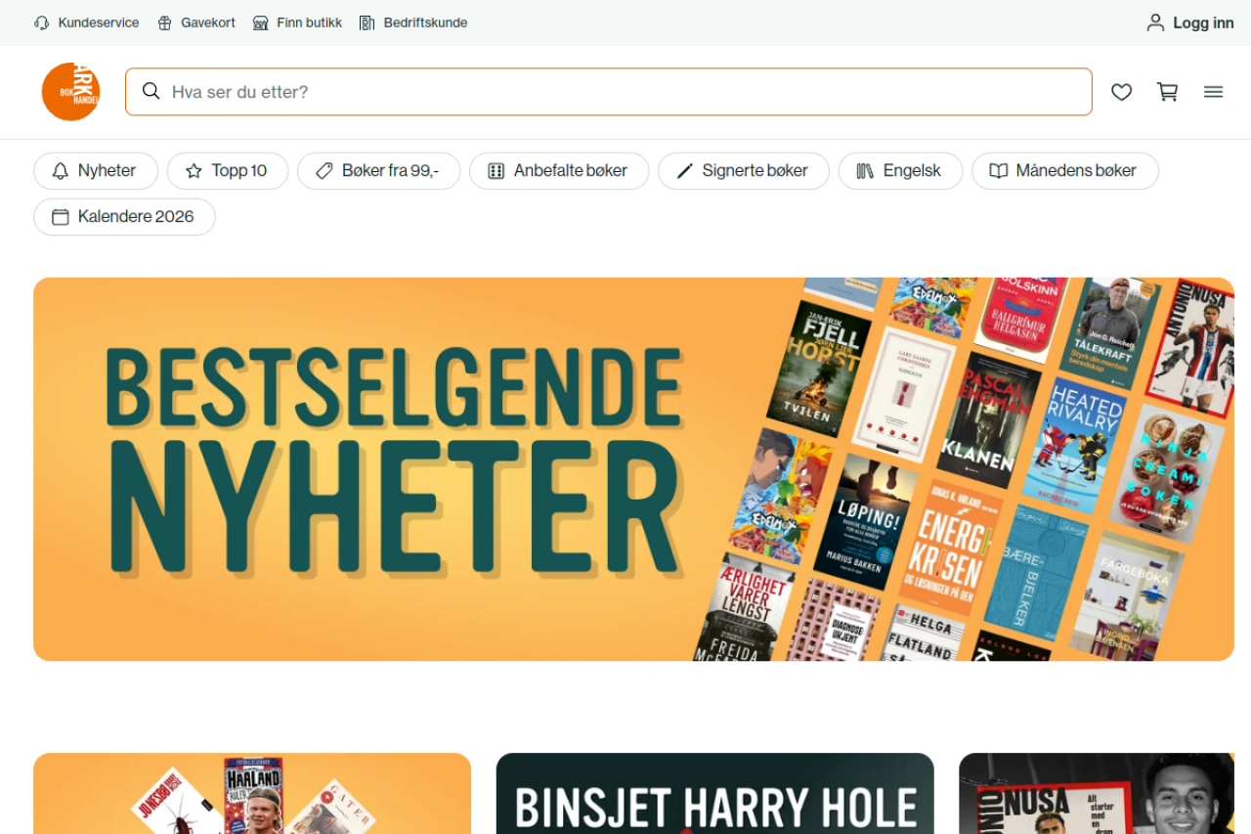Viewport: 1251px width, 834px height.
Task: Open the Nusa promo card
Action: (1097, 794)
